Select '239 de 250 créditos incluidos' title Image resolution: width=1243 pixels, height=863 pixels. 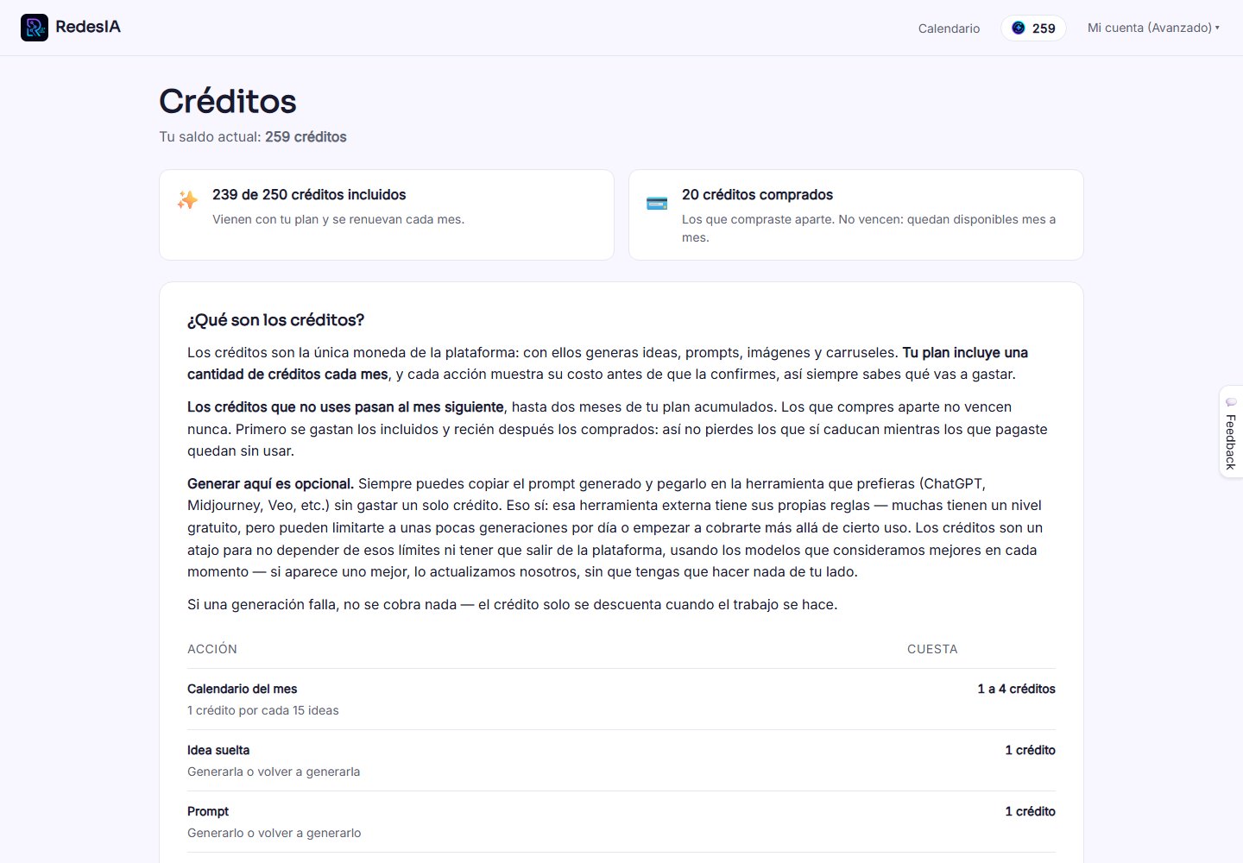(x=309, y=195)
